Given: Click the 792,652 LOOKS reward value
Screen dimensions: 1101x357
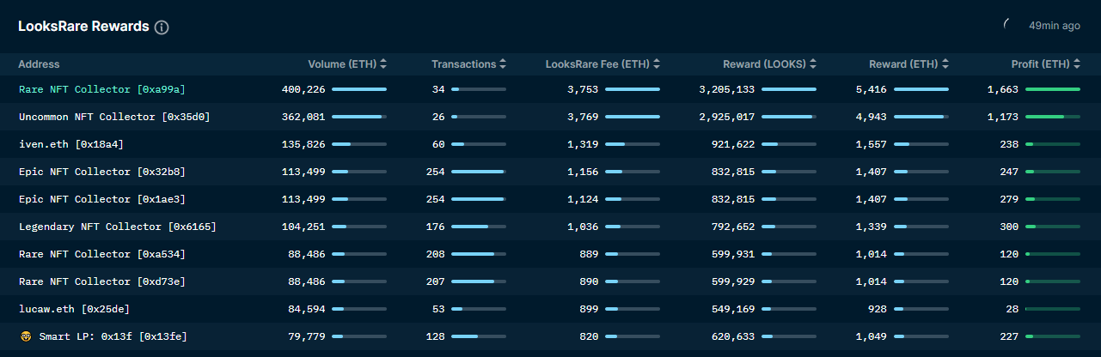Looking at the screenshot, I should coord(733,227).
